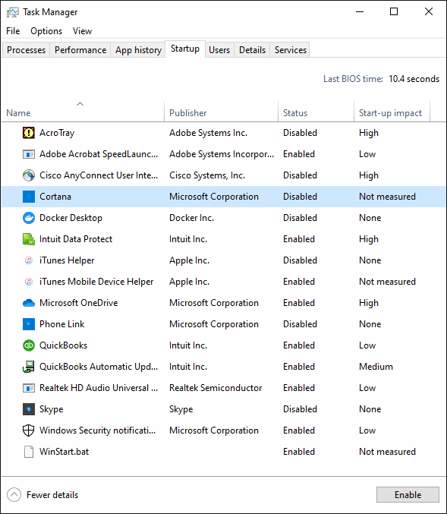Screen dimensions: 447x514
Task: Click the Task Manager title bar icon
Action: click(x=13, y=12)
